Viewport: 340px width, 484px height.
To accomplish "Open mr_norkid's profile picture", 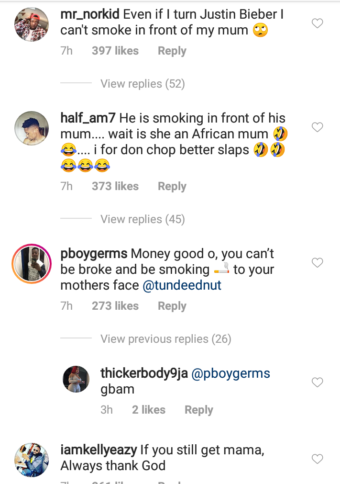I will (x=32, y=25).
